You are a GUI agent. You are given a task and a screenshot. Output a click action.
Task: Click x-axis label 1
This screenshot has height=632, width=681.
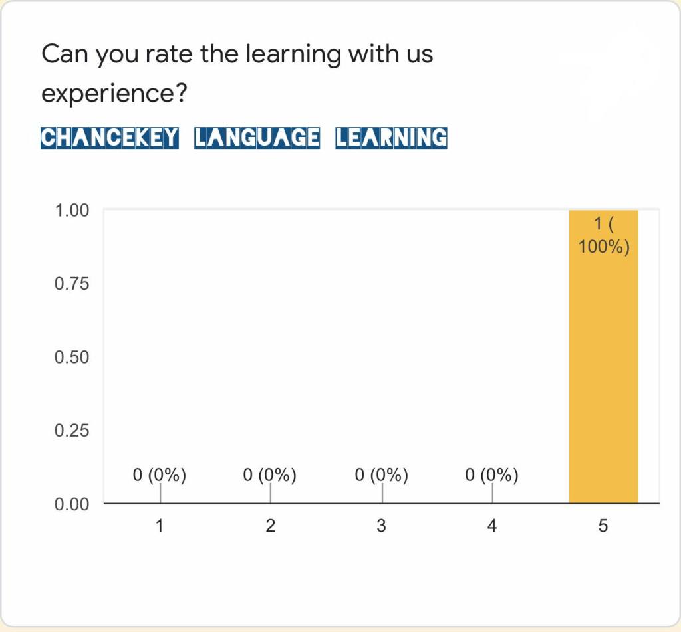[160, 526]
